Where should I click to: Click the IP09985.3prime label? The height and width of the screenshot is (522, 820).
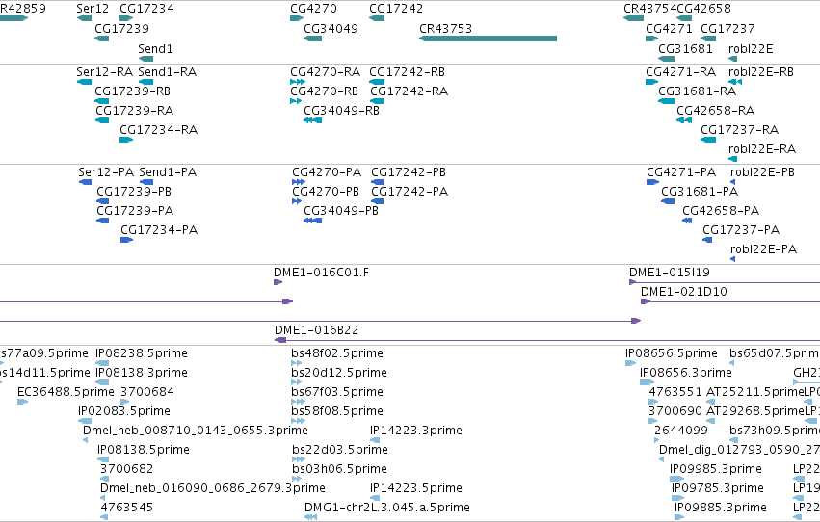(x=715, y=469)
